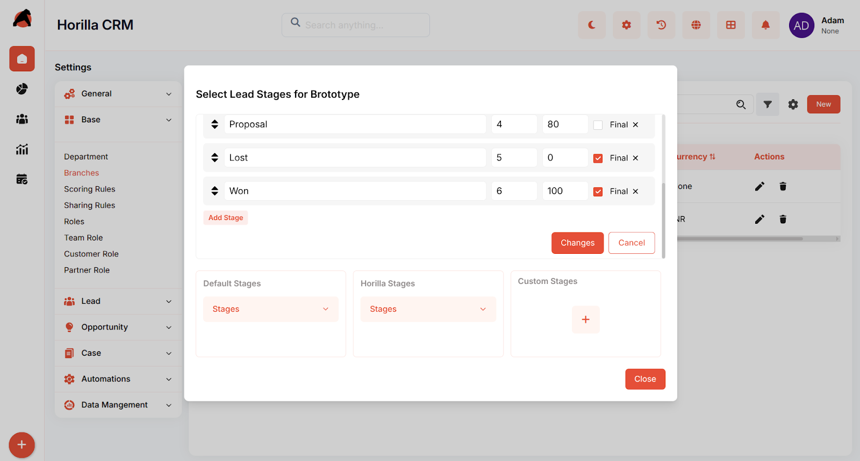Expand the Opportunity settings section
The height and width of the screenshot is (461, 860).
pyautogui.click(x=118, y=327)
